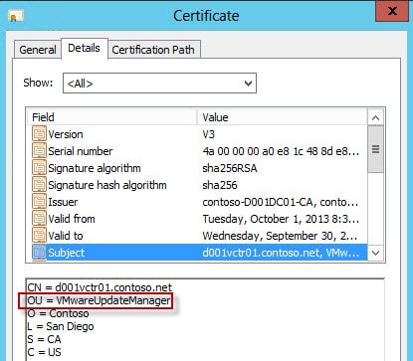Click the S = CA line
Image resolution: width=413 pixels, height=361 pixels.
tap(44, 339)
